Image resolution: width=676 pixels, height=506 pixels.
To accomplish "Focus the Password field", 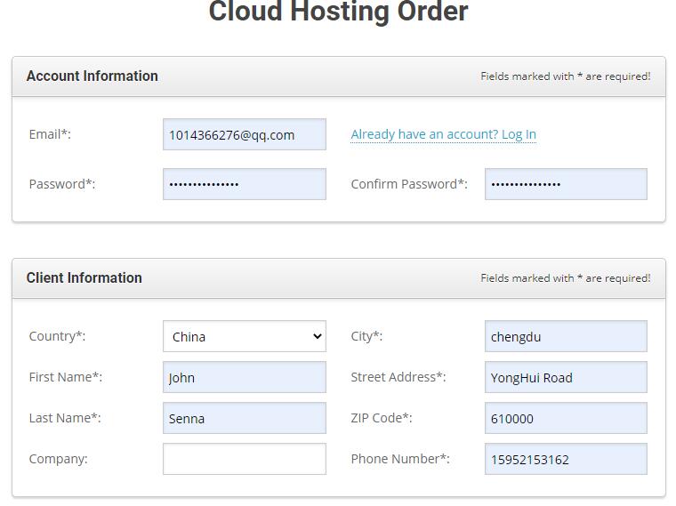I will coord(245,184).
